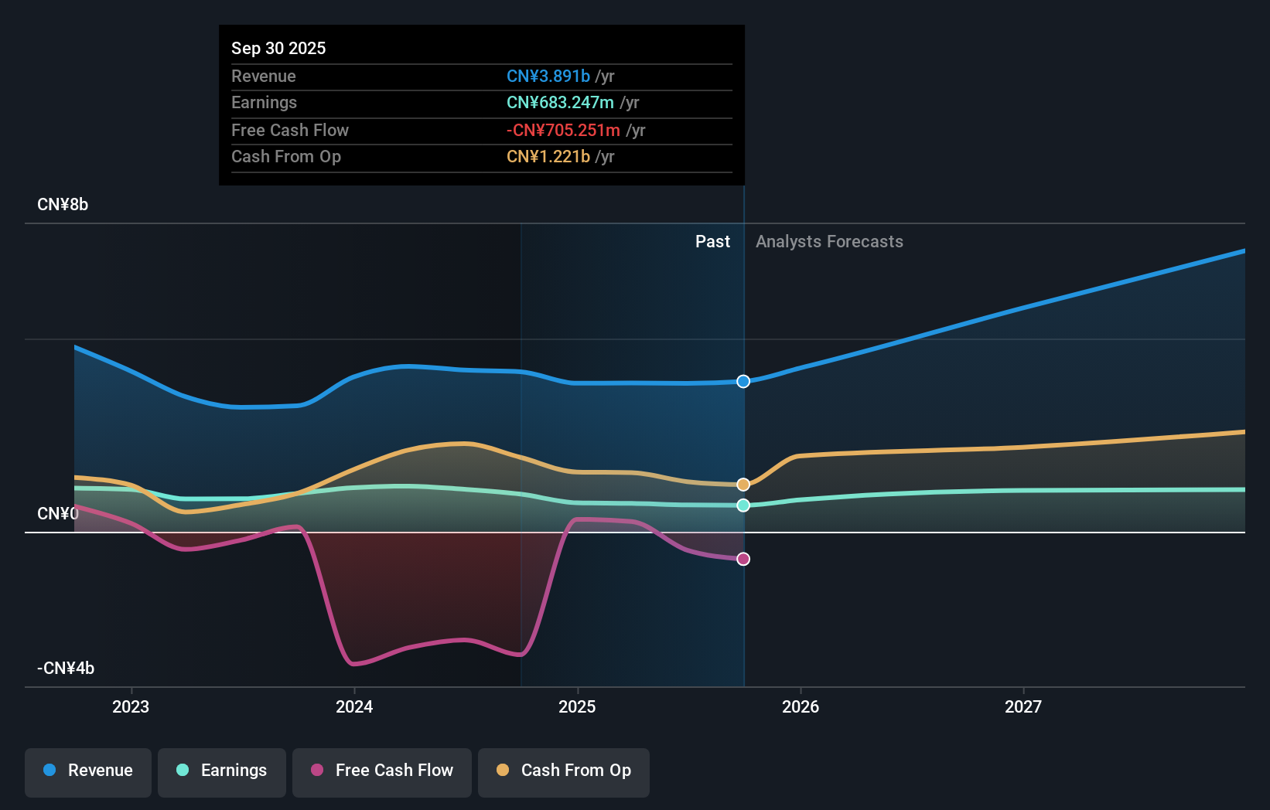Viewport: 1270px width, 810px height.
Task: Select the blue Revenue marker on the chart
Action: point(743,381)
